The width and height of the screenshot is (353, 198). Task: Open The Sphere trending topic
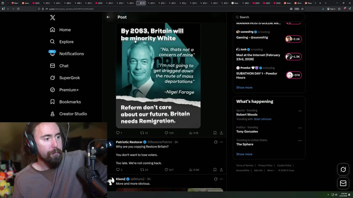point(245,144)
